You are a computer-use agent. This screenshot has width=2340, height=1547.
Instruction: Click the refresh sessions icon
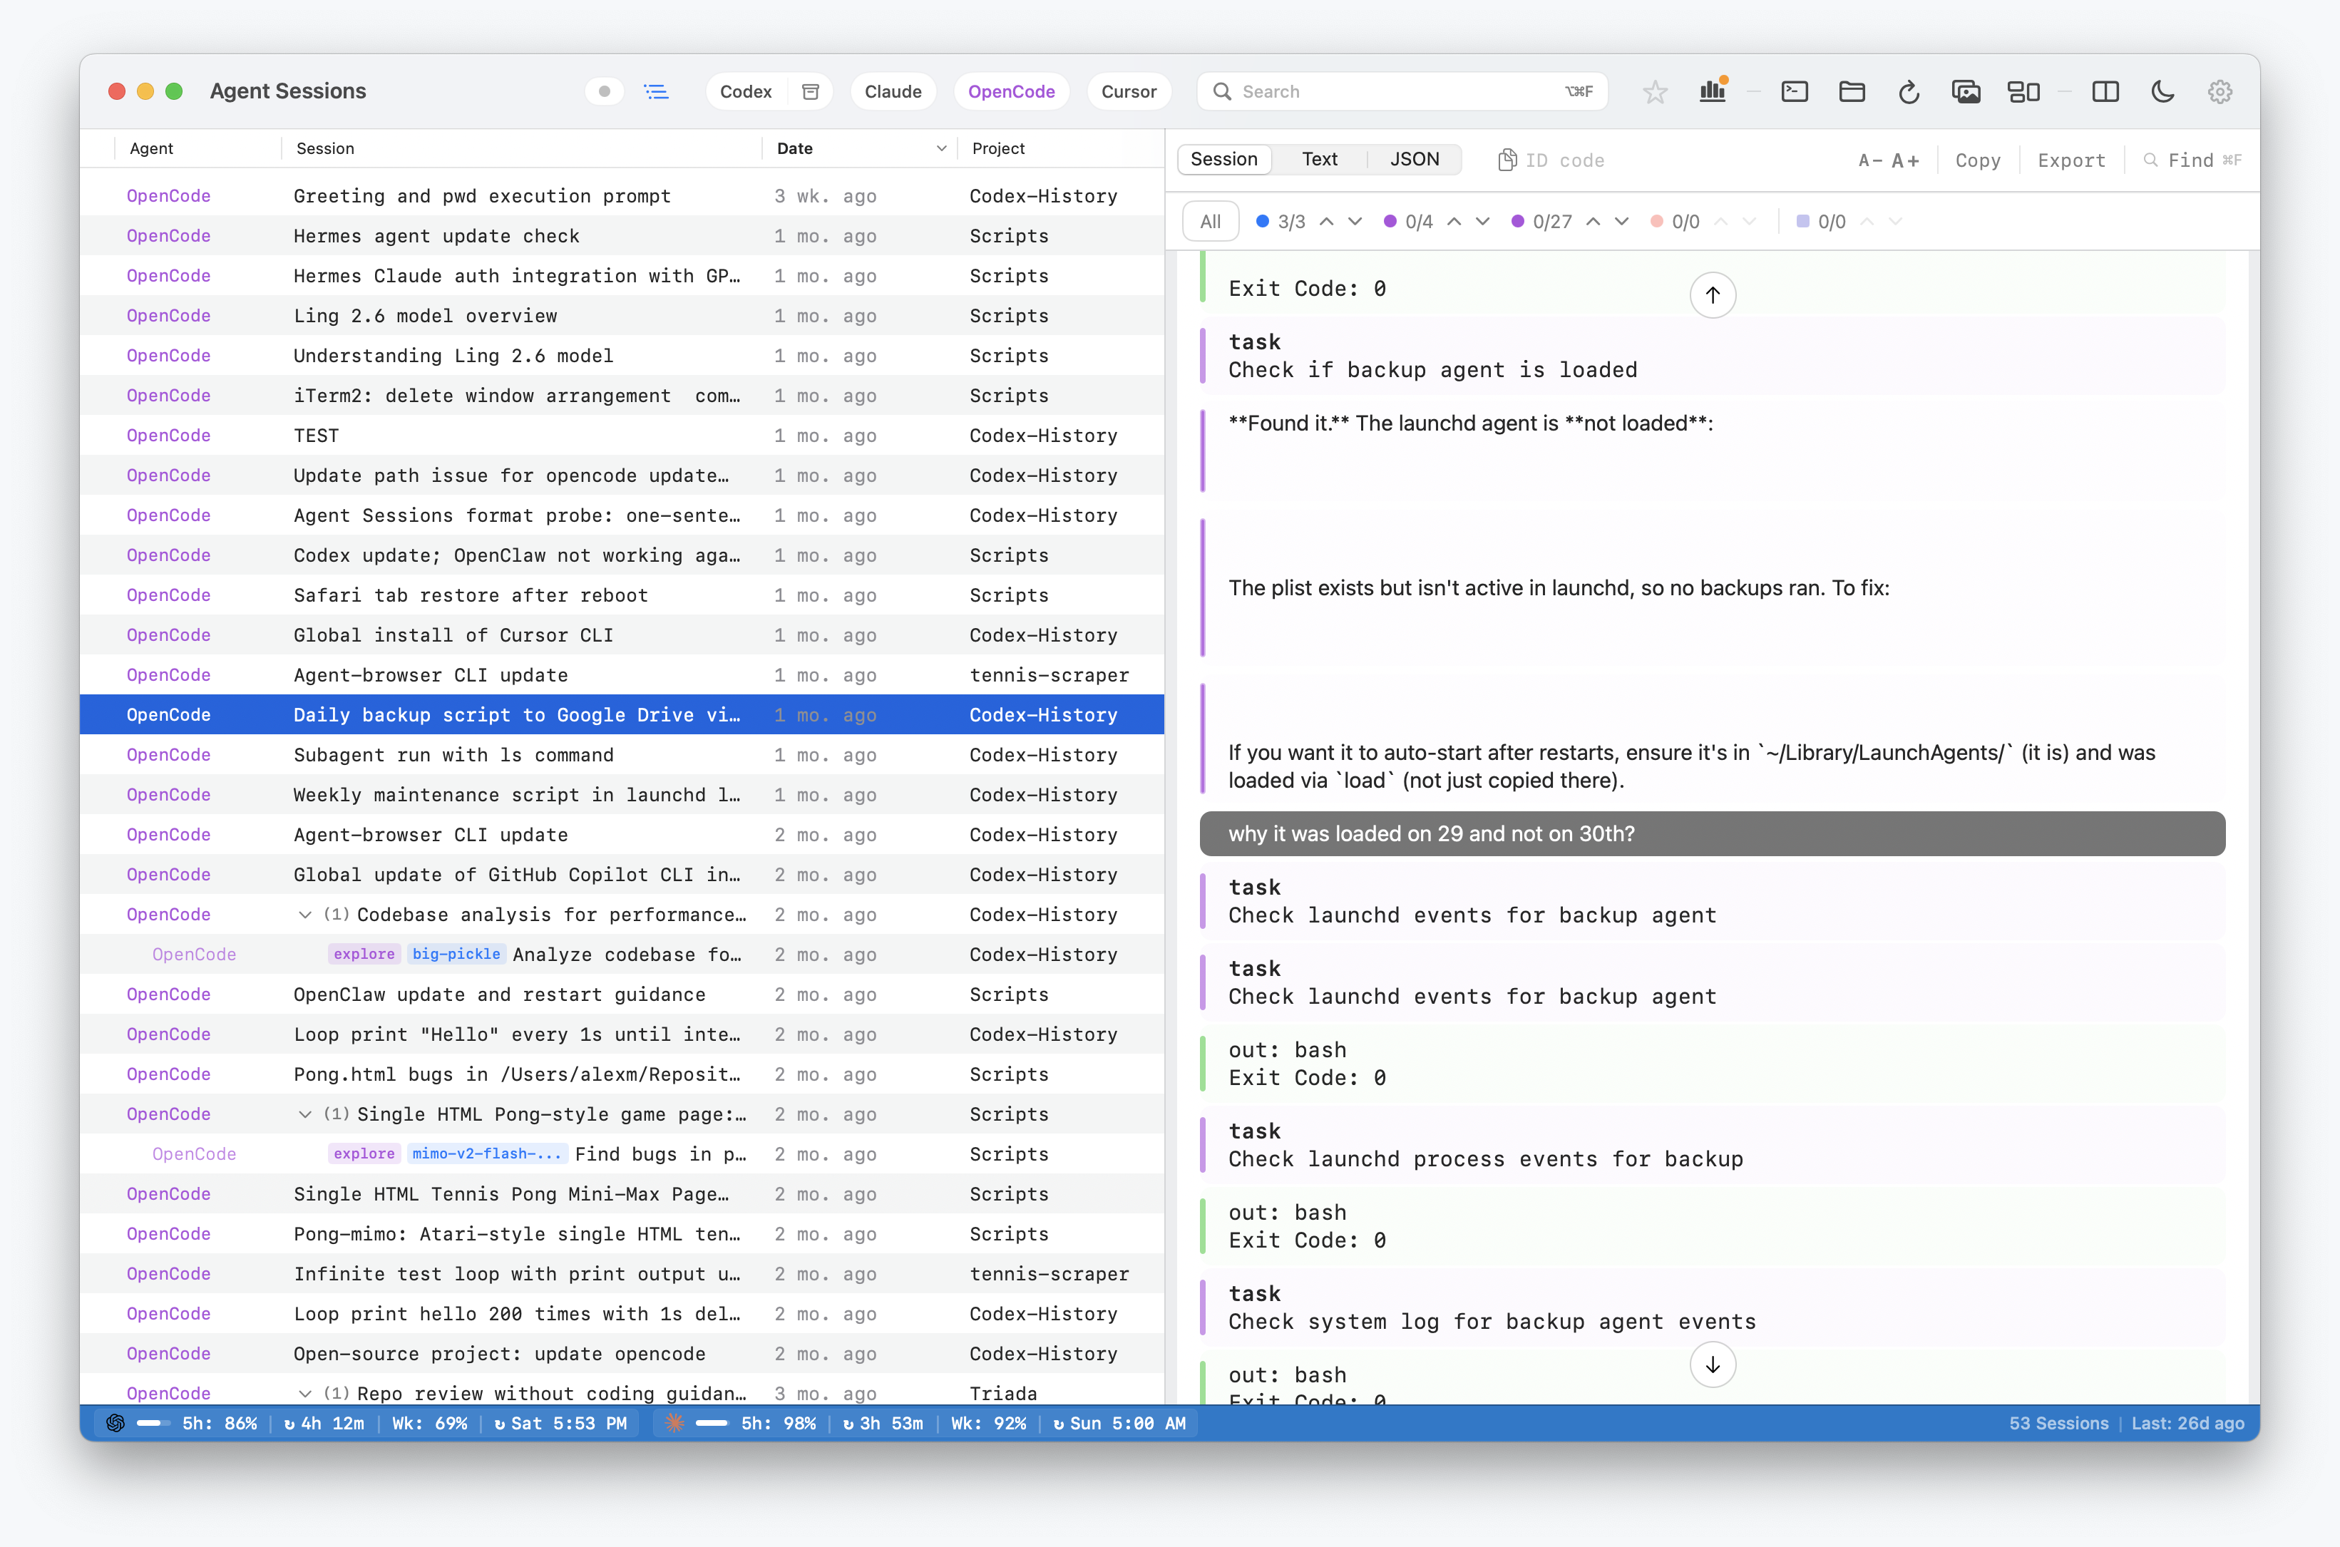[1909, 92]
